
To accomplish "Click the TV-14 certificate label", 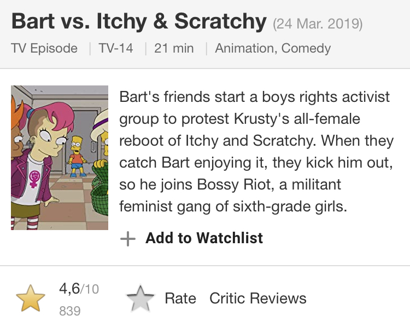I will (x=116, y=48).
